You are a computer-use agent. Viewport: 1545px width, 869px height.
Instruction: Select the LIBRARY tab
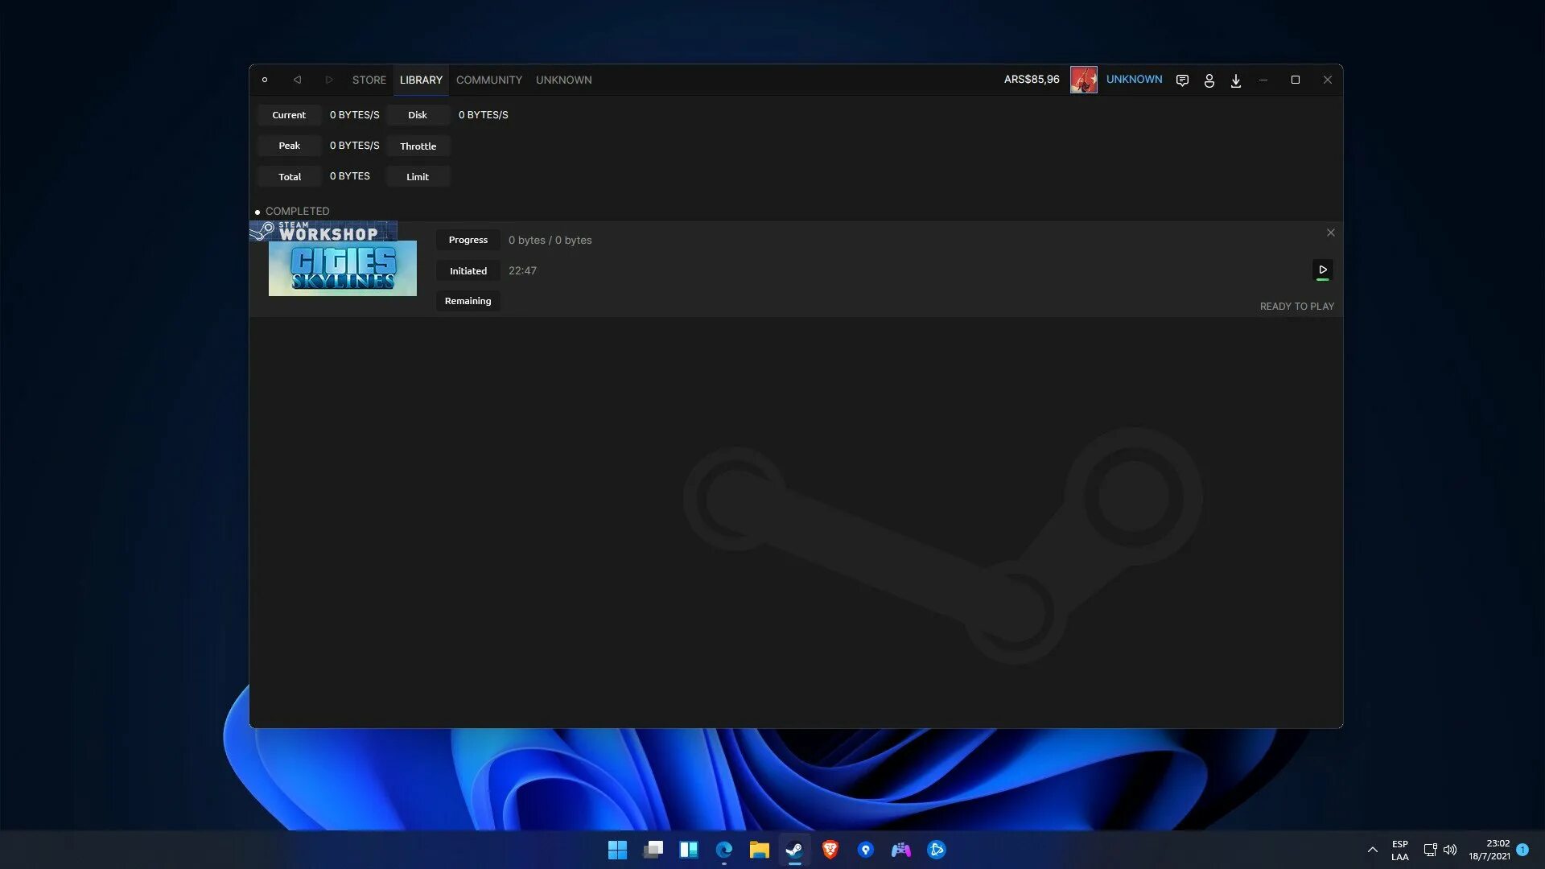click(422, 79)
